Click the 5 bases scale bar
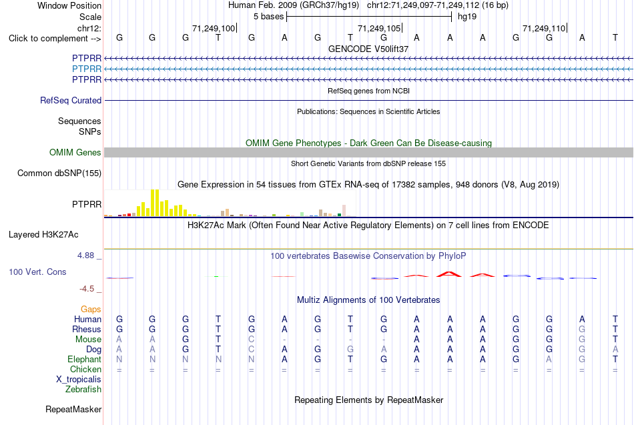The image size is (634, 425). (x=369, y=17)
